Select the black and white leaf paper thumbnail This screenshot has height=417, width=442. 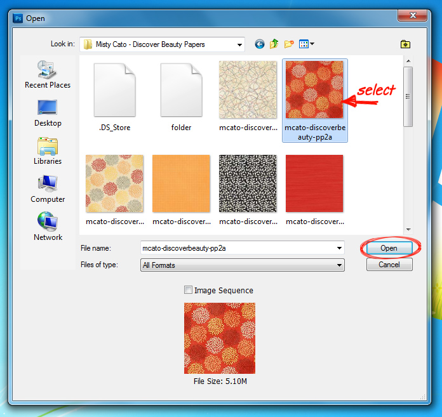coord(248,183)
